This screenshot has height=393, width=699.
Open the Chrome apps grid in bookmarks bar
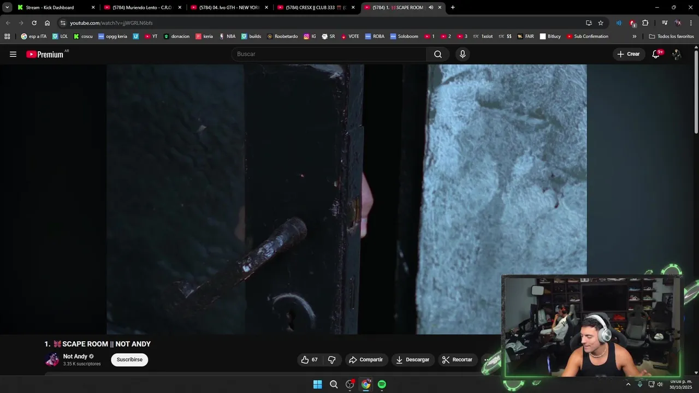pos(7,37)
